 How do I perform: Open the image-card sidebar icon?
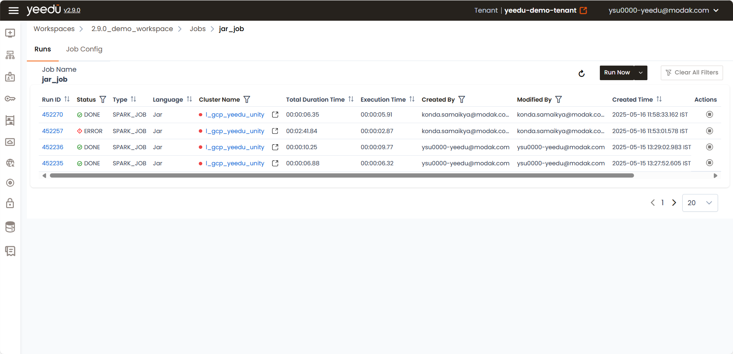click(x=10, y=142)
